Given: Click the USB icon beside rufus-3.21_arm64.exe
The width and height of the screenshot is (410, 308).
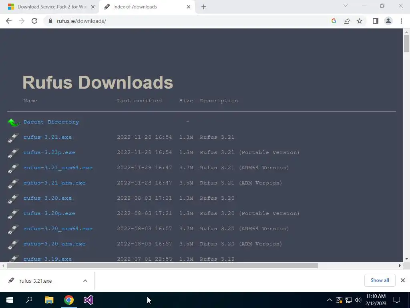Looking at the screenshot, I should pyautogui.click(x=13, y=168).
